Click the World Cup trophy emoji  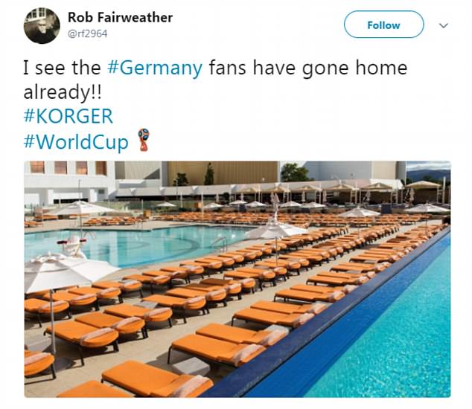coord(144,140)
